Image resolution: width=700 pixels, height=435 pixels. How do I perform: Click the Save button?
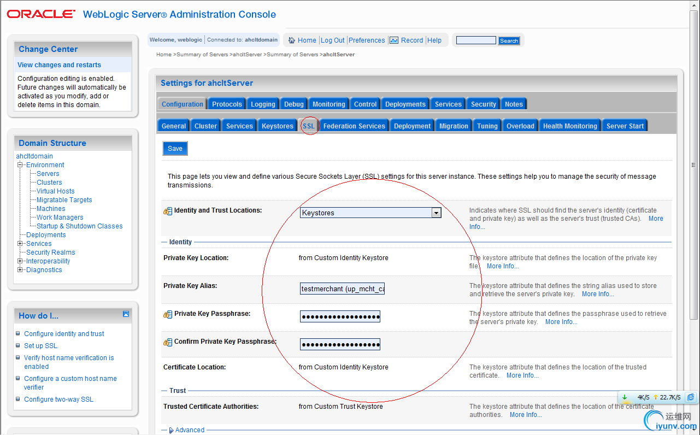pyautogui.click(x=175, y=149)
